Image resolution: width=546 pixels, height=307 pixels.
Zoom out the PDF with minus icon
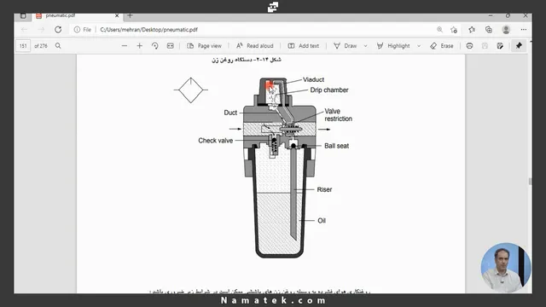pos(125,46)
